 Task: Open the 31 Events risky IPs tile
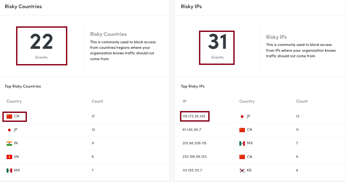[x=217, y=47]
